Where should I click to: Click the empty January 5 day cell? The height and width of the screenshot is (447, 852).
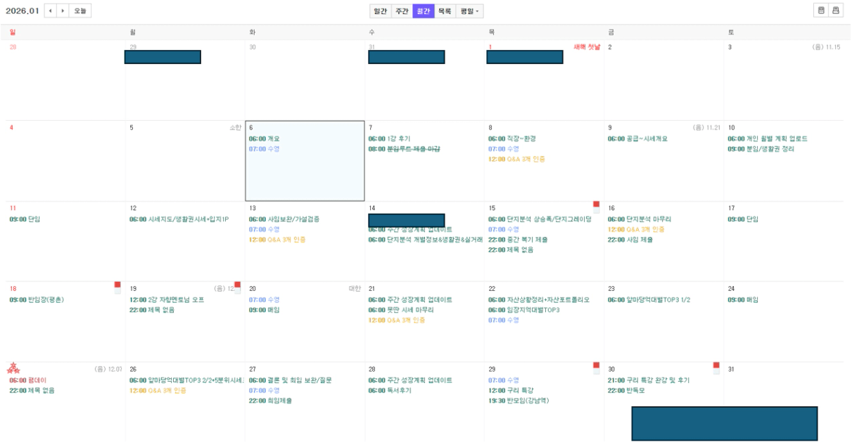[x=185, y=161]
